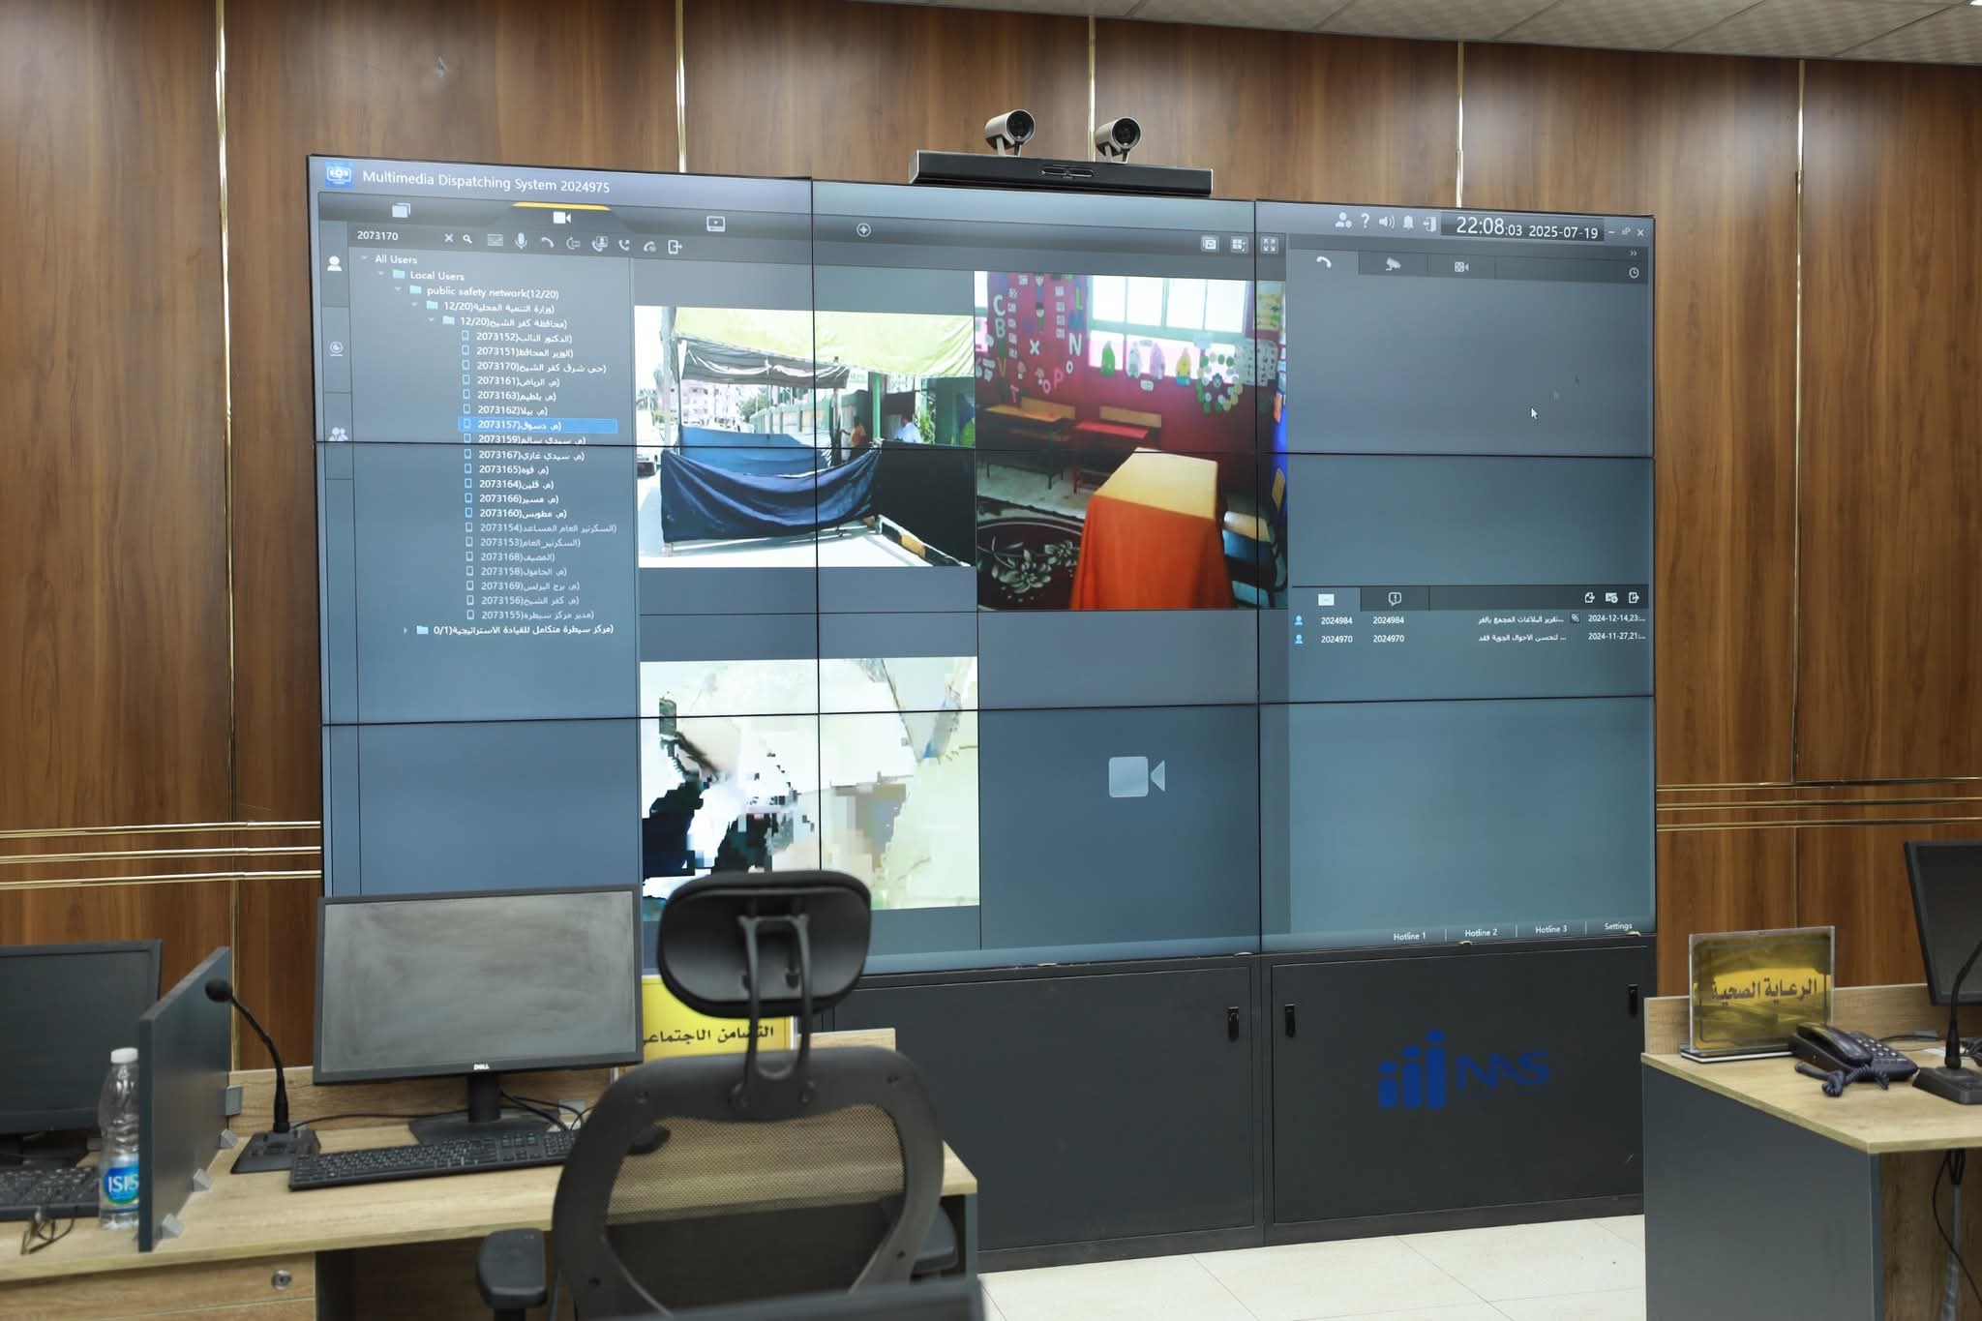Toggle the speaker volume icon

click(x=1386, y=222)
